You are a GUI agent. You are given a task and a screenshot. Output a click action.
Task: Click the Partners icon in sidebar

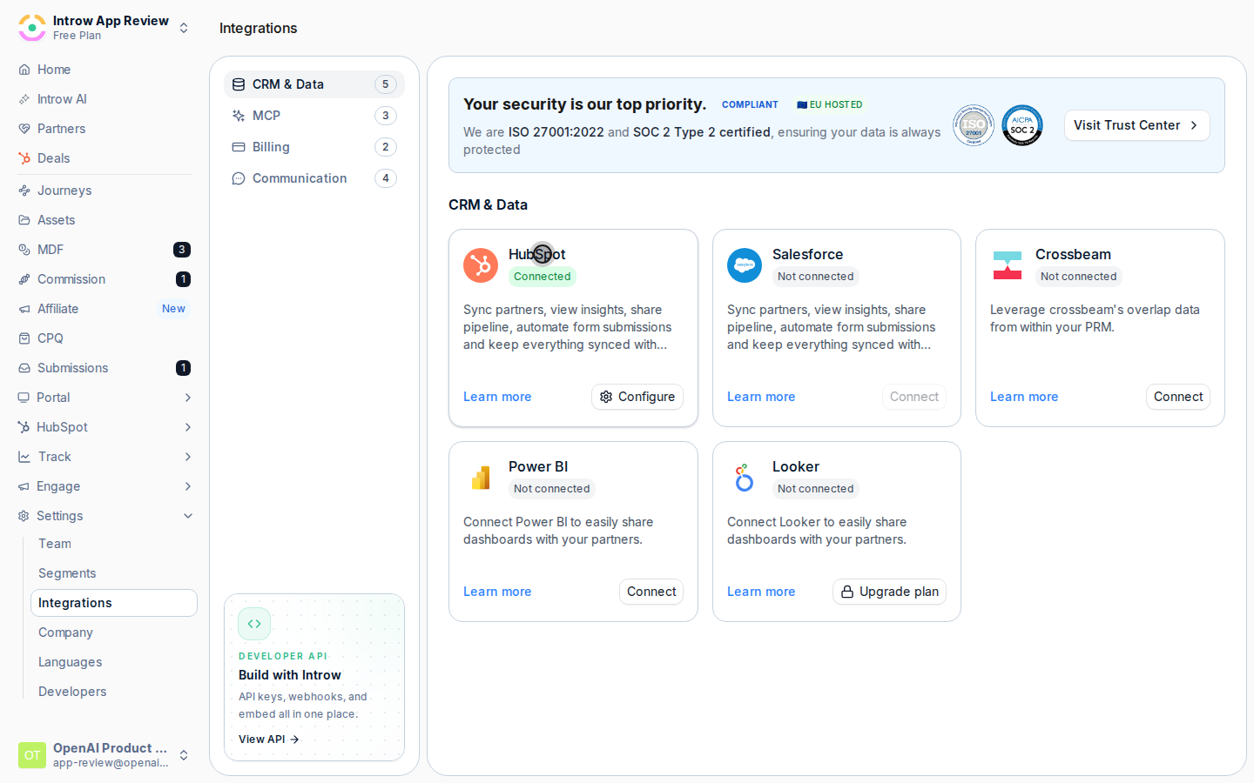coord(24,129)
